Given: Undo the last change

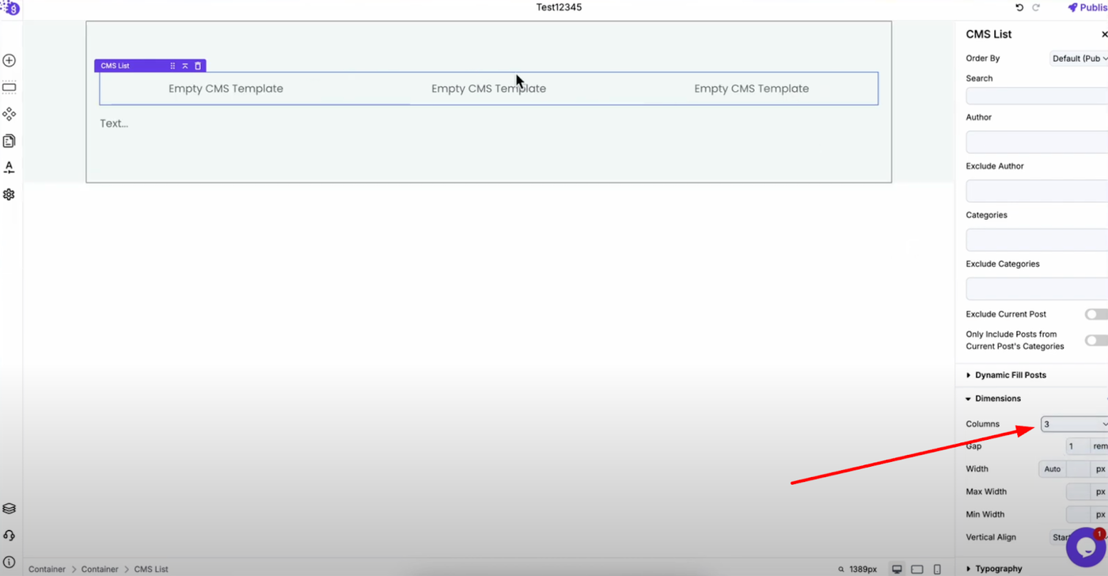Looking at the screenshot, I should pyautogui.click(x=1019, y=7).
